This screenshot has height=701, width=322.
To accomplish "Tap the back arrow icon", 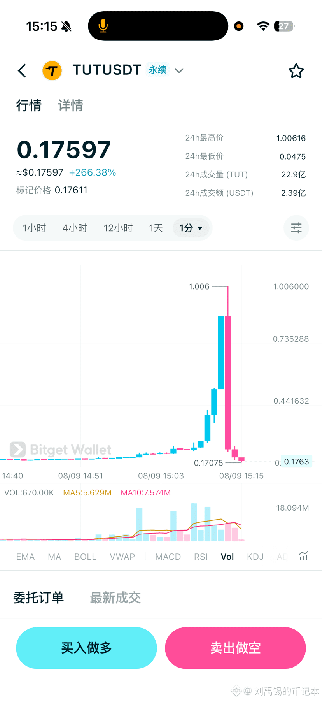I will [22, 71].
